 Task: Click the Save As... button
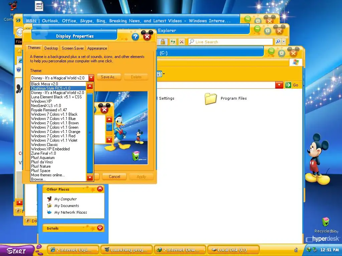tap(109, 77)
